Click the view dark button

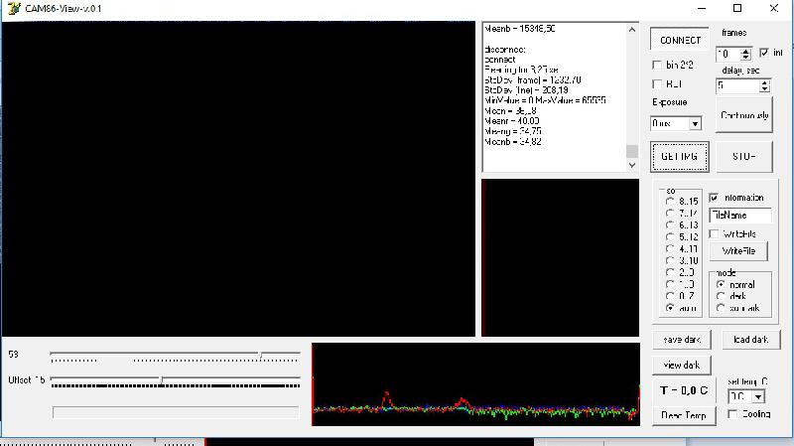click(682, 365)
